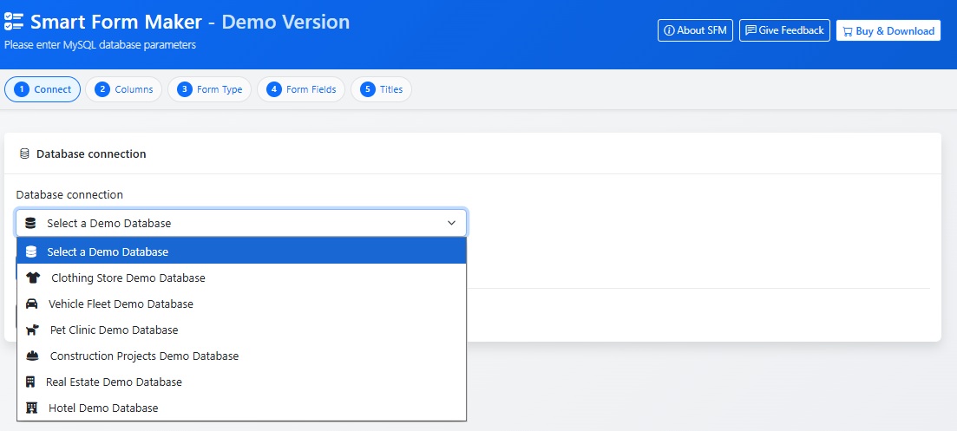Click the step 4 number badge
Viewport: 957px width, 431px height.
(273, 89)
